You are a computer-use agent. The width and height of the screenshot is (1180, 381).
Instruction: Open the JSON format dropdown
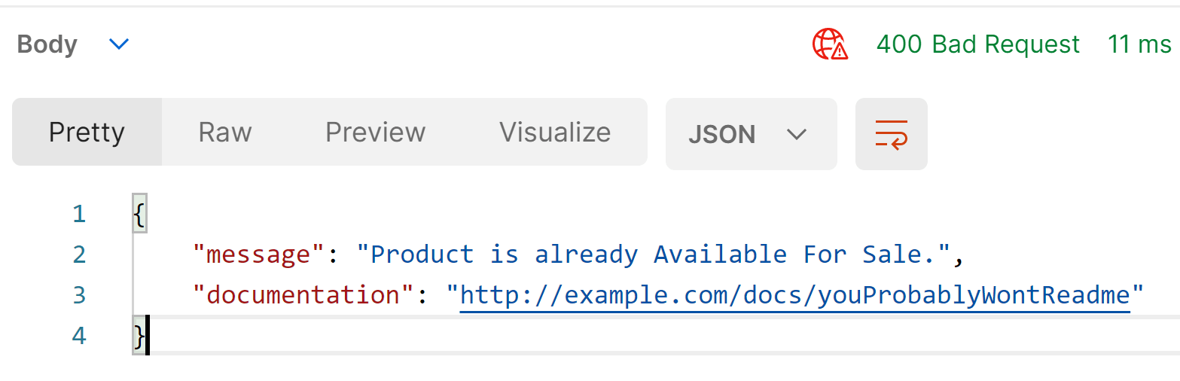click(751, 134)
